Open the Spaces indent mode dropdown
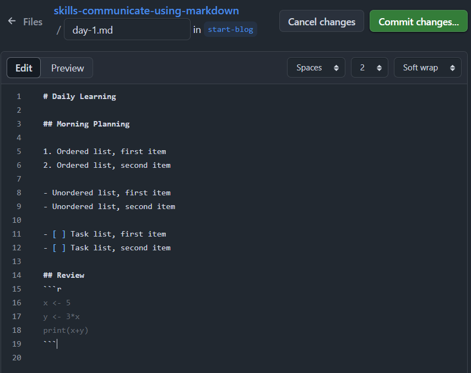This screenshot has width=471, height=373. click(x=316, y=68)
